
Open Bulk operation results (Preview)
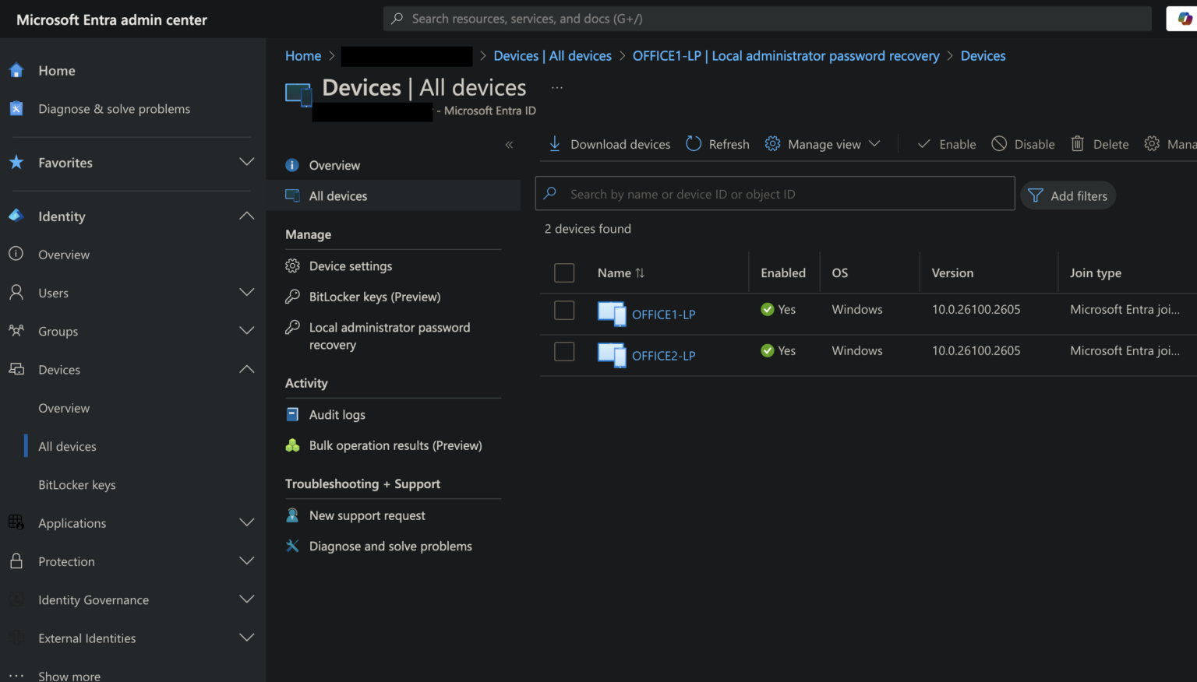(395, 445)
